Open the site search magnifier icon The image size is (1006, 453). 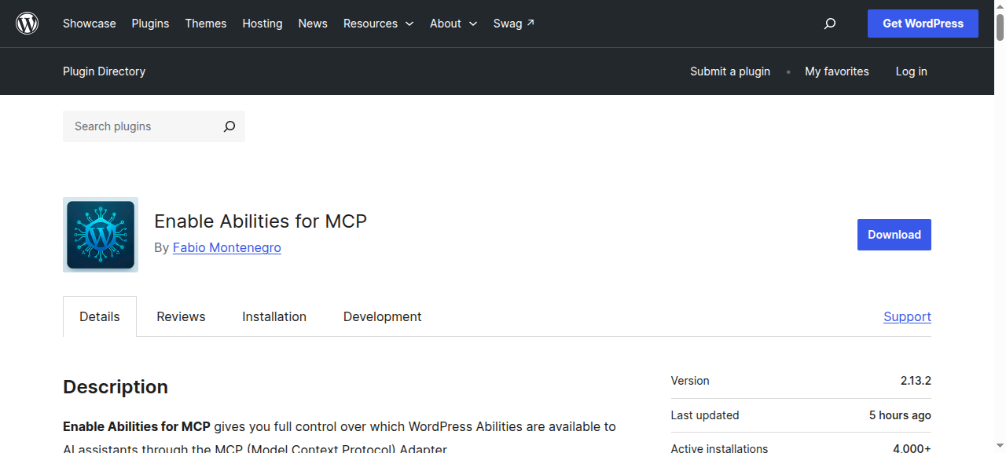tap(830, 24)
